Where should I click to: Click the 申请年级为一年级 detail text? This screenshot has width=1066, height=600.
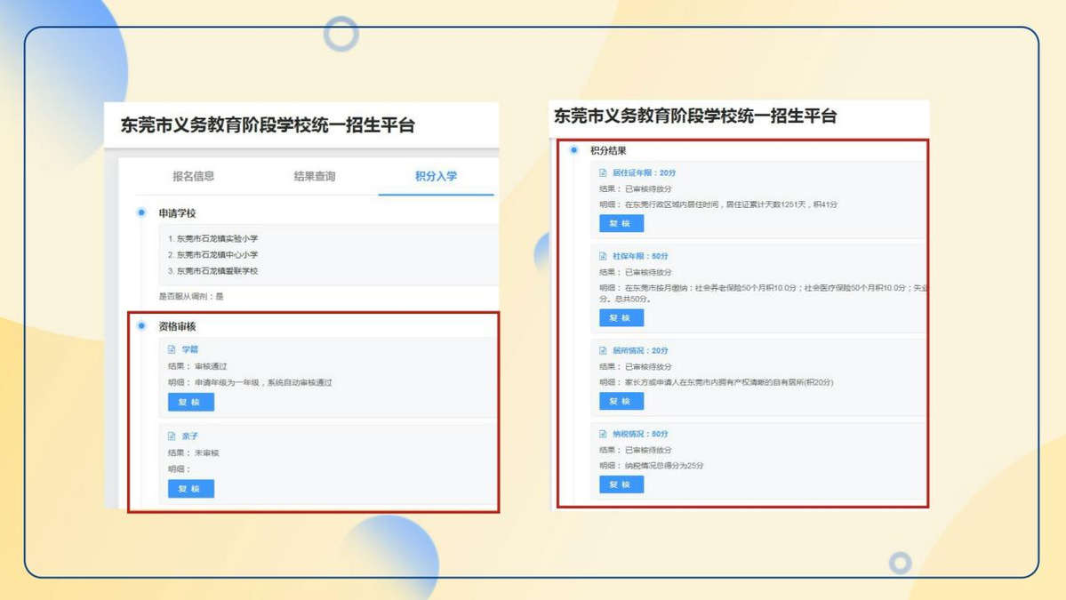tap(264, 382)
